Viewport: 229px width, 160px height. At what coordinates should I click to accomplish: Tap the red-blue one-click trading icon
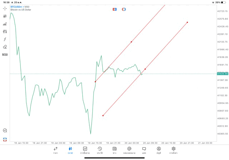coord(114,9)
